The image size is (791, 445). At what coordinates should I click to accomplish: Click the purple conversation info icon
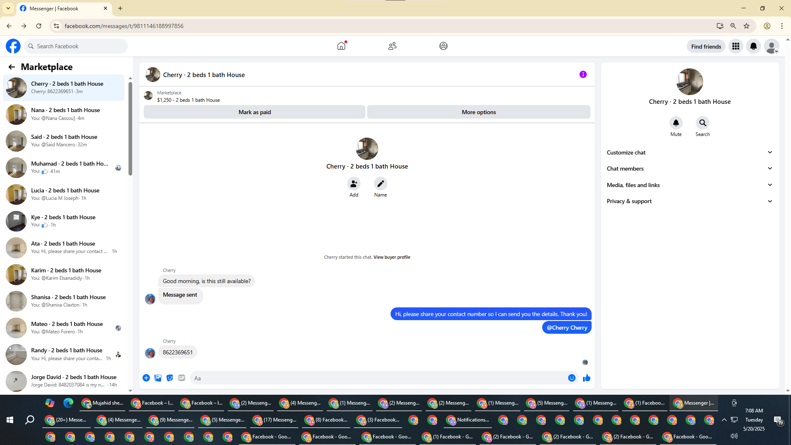coord(583,75)
